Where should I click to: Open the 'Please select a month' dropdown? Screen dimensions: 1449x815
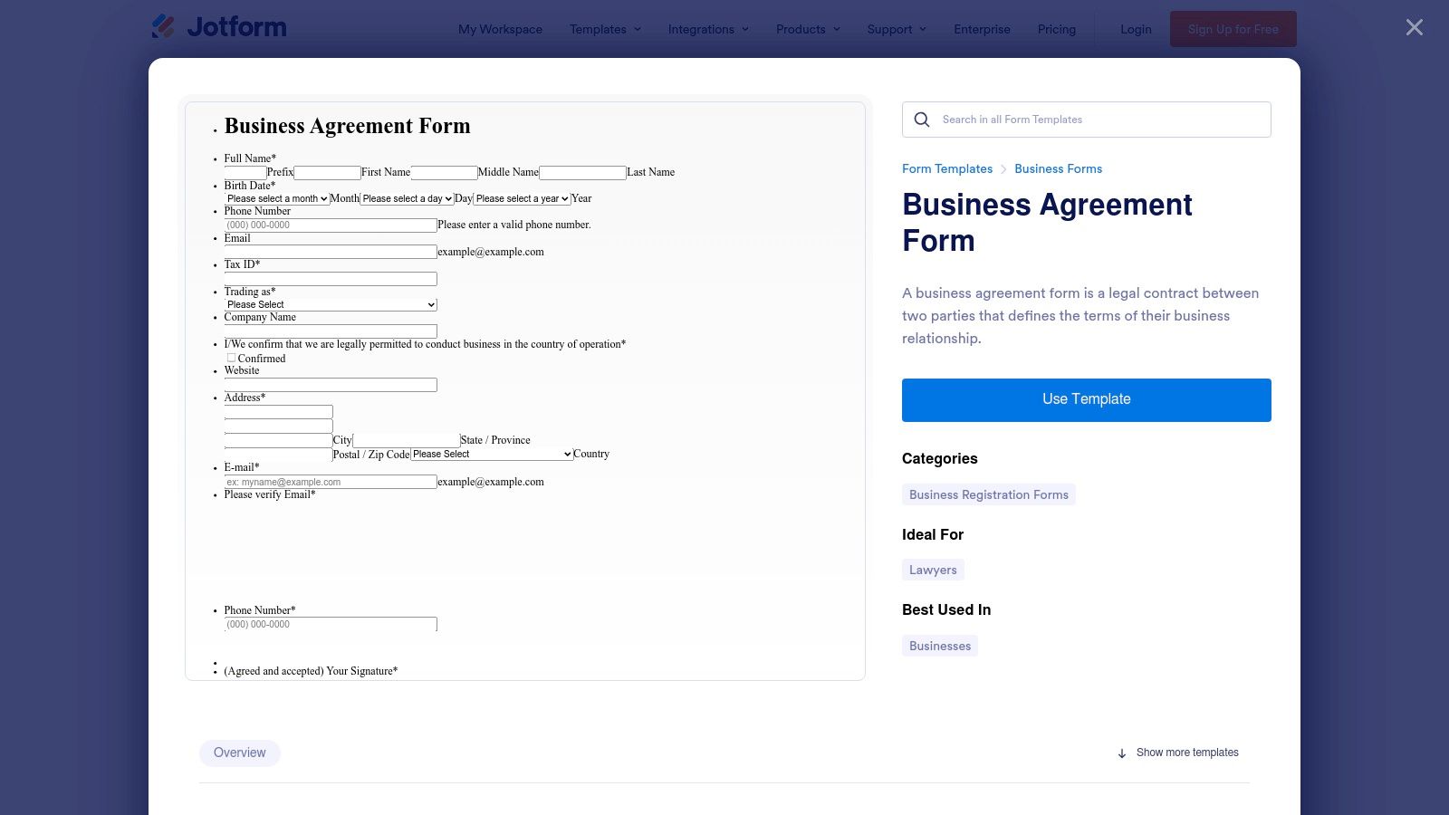tap(277, 198)
